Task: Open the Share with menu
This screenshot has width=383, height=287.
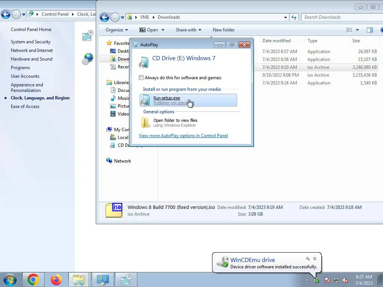Action: click(189, 30)
